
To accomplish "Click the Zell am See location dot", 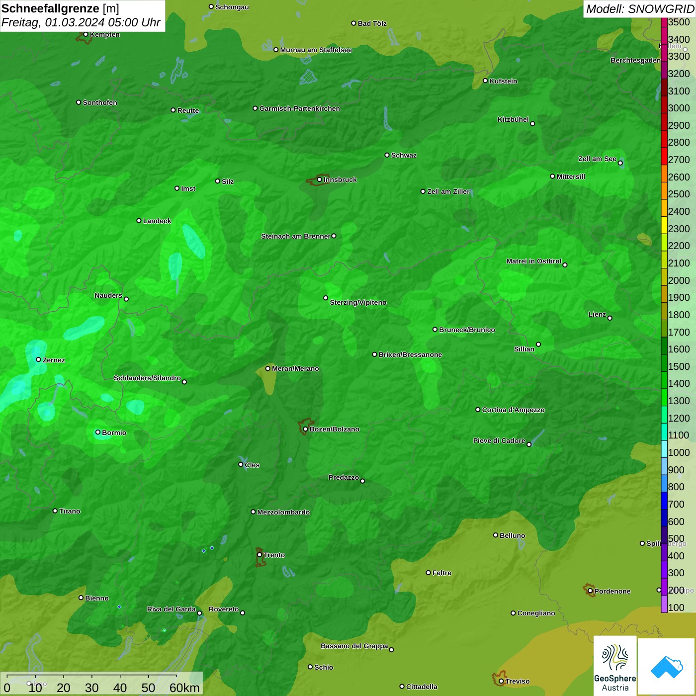I will (620, 163).
